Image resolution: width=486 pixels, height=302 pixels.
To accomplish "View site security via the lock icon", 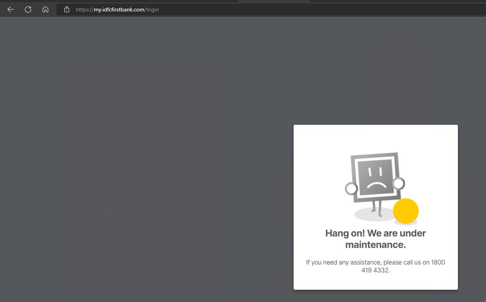I will pyautogui.click(x=67, y=9).
